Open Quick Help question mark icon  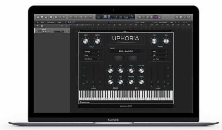pyautogui.click(x=51, y=17)
